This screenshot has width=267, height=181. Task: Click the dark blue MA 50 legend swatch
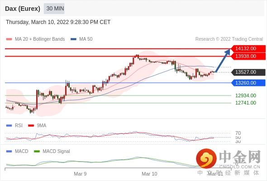click(x=74, y=39)
